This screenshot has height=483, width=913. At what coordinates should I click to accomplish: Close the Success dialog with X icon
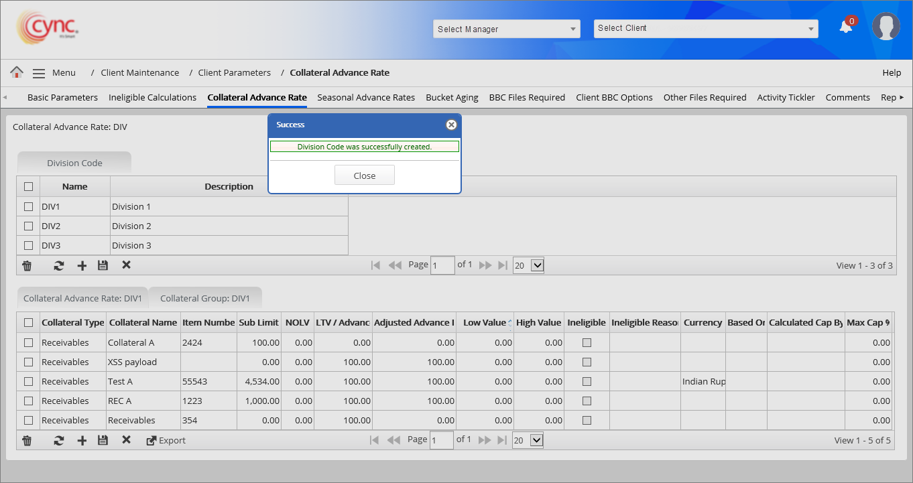[451, 125]
